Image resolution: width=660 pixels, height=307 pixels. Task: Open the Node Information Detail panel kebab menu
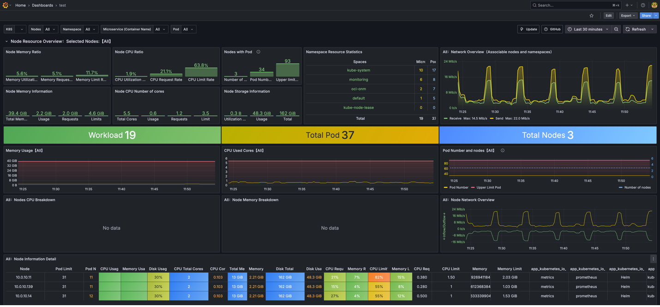[x=653, y=259]
